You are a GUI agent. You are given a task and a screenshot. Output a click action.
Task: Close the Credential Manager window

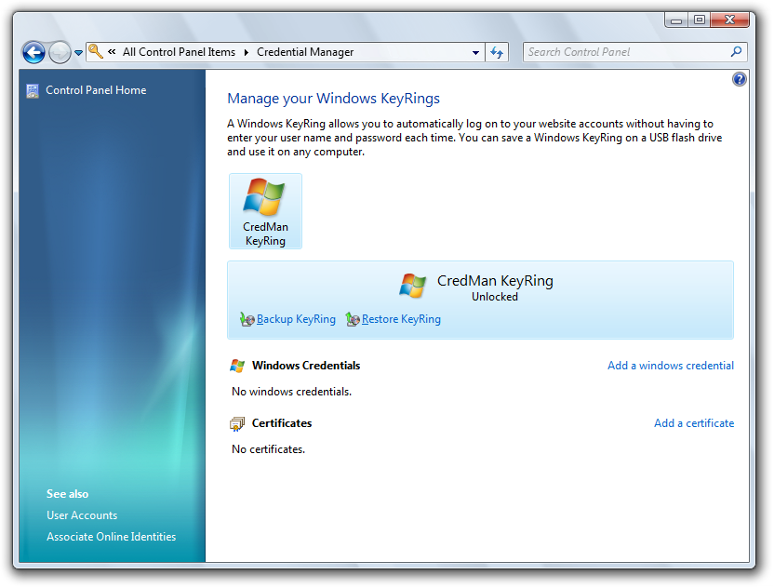pos(730,20)
